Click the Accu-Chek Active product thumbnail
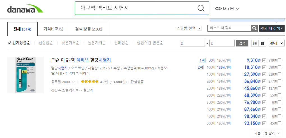The image size is (286, 138). [26, 75]
